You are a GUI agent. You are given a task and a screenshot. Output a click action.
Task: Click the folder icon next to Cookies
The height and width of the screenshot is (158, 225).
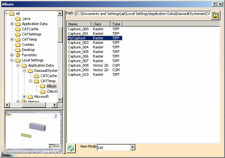pos(18,45)
